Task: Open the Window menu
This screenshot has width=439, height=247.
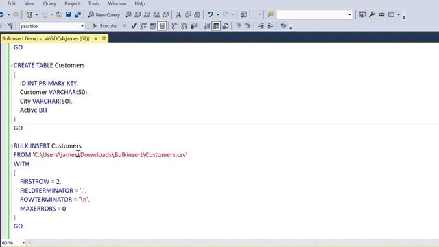Action: coord(117,3)
